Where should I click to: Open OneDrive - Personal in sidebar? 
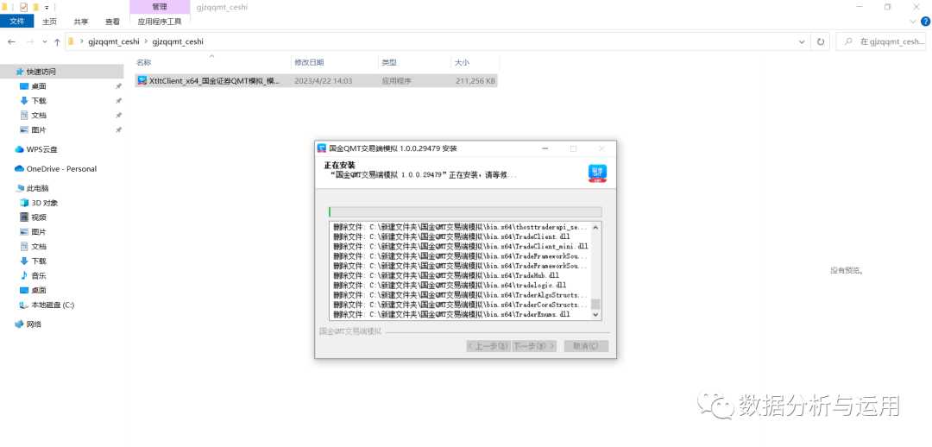pos(56,169)
